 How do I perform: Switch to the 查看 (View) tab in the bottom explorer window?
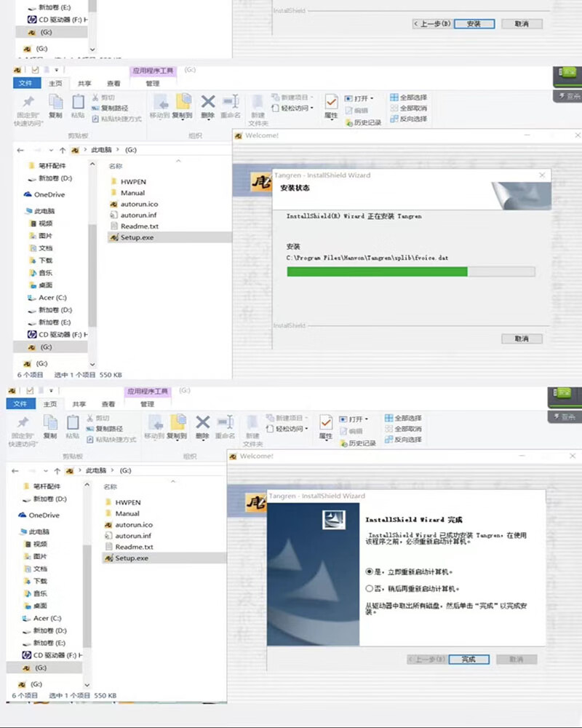click(108, 404)
